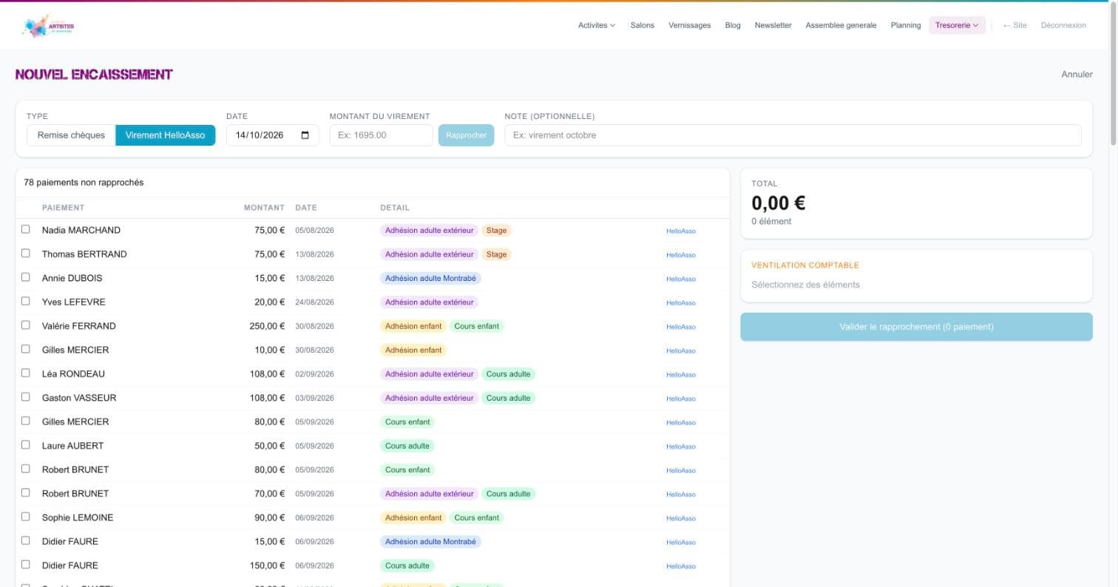Check the box next to Sophie LEMOINE
The width and height of the screenshot is (1118, 587).
[x=26, y=516]
